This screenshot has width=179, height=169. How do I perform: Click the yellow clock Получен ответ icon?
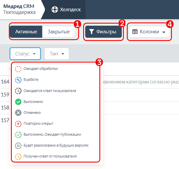click(18, 157)
